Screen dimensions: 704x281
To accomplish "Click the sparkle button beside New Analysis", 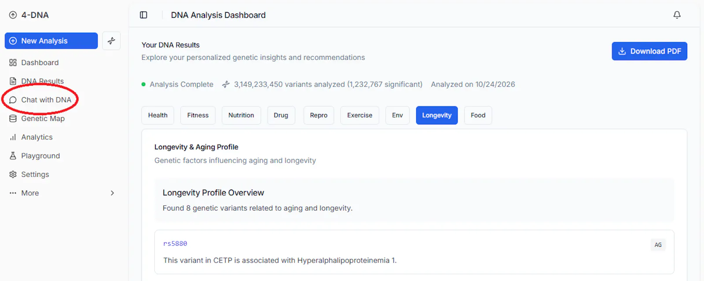I will (111, 41).
